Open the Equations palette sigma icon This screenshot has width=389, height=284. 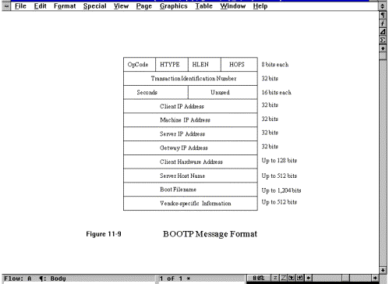383,40
